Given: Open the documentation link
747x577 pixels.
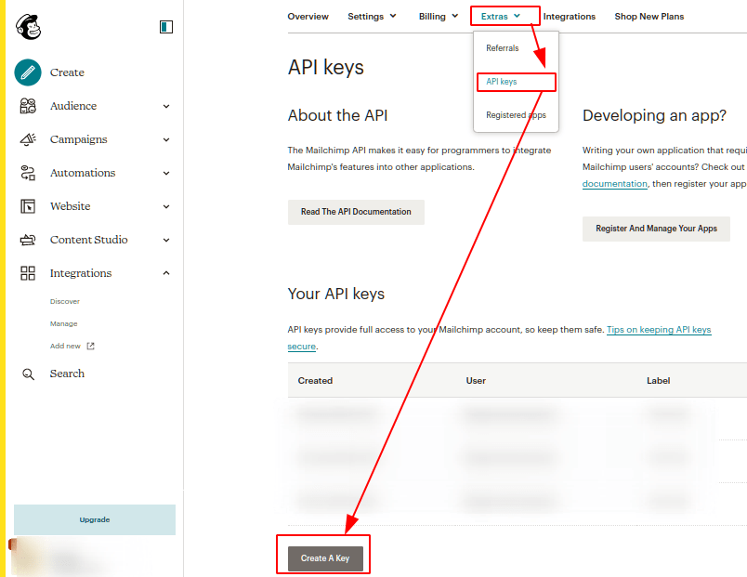Looking at the screenshot, I should point(614,184).
